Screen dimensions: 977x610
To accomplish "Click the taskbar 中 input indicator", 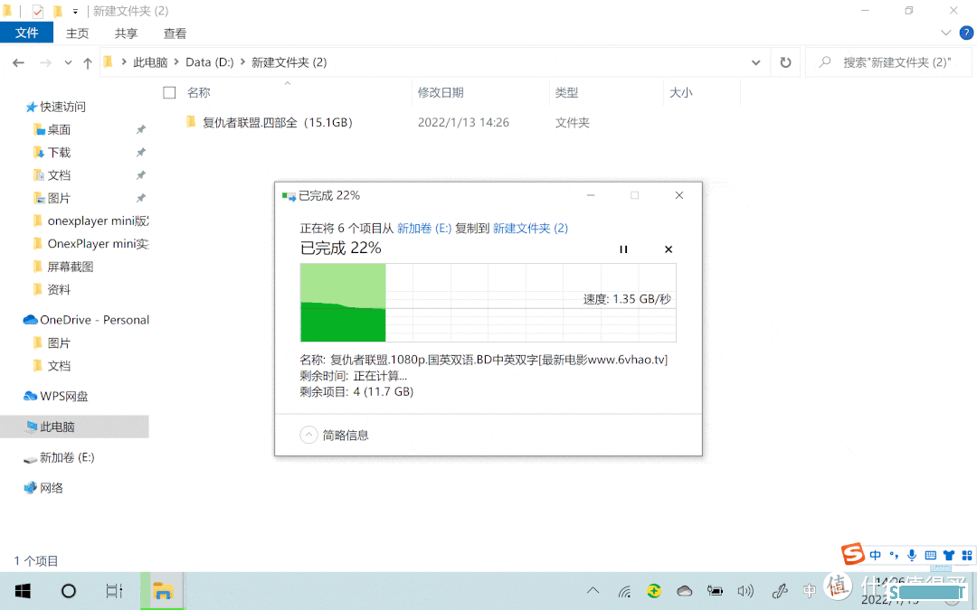I will (x=810, y=591).
